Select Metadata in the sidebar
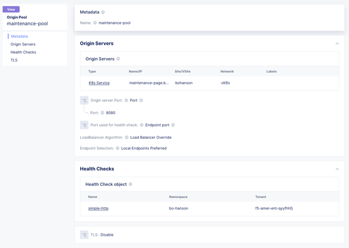The image size is (349, 248). pos(20,36)
